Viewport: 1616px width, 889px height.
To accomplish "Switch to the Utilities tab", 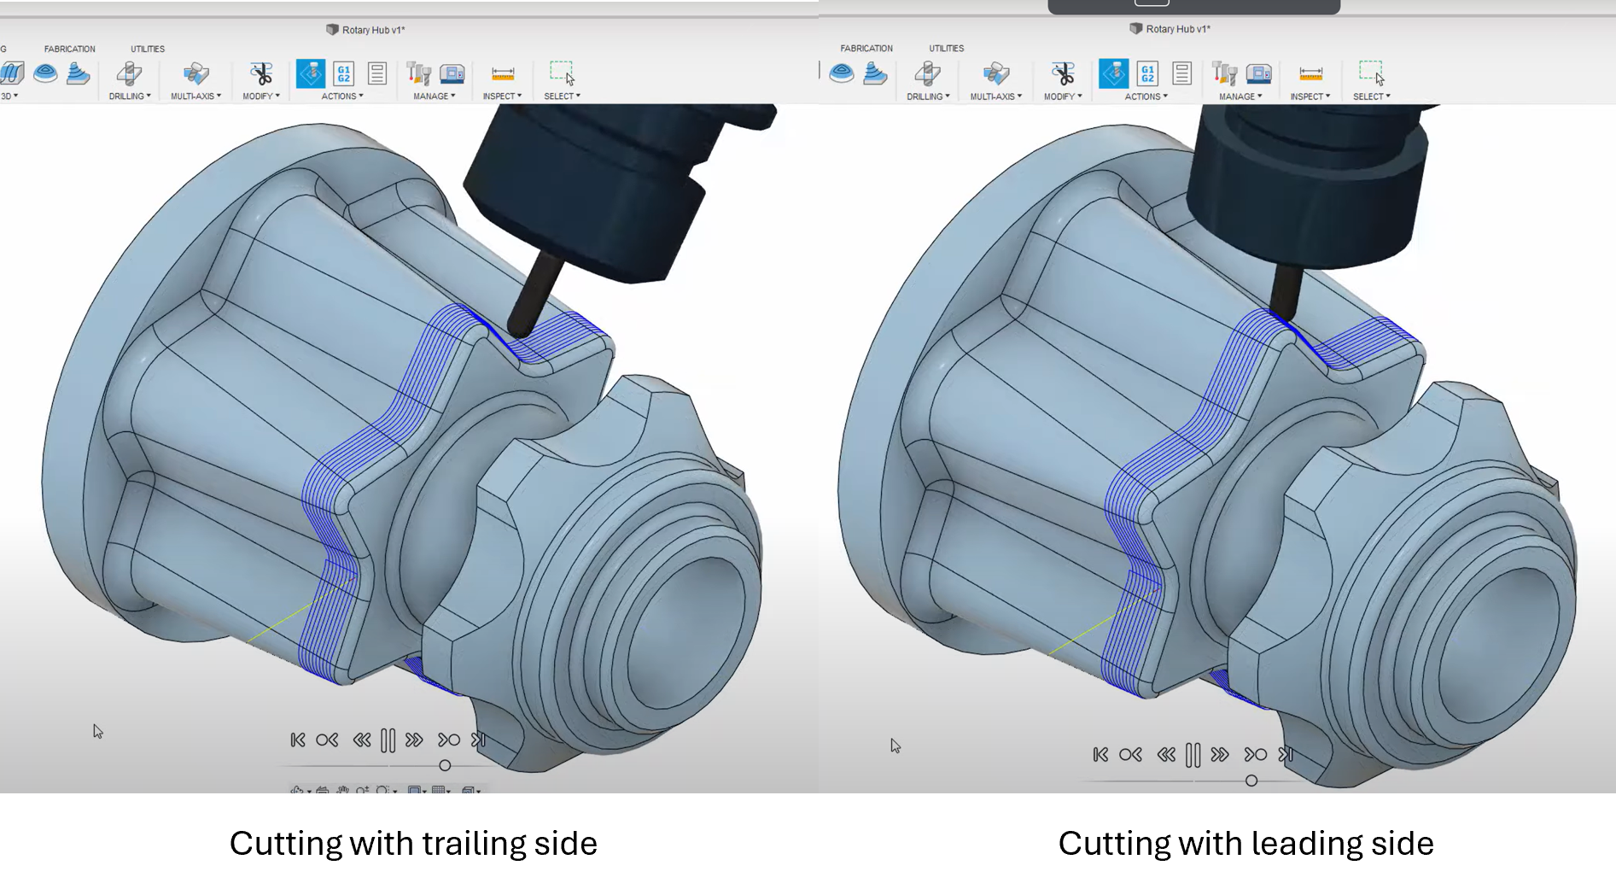I will (x=147, y=49).
